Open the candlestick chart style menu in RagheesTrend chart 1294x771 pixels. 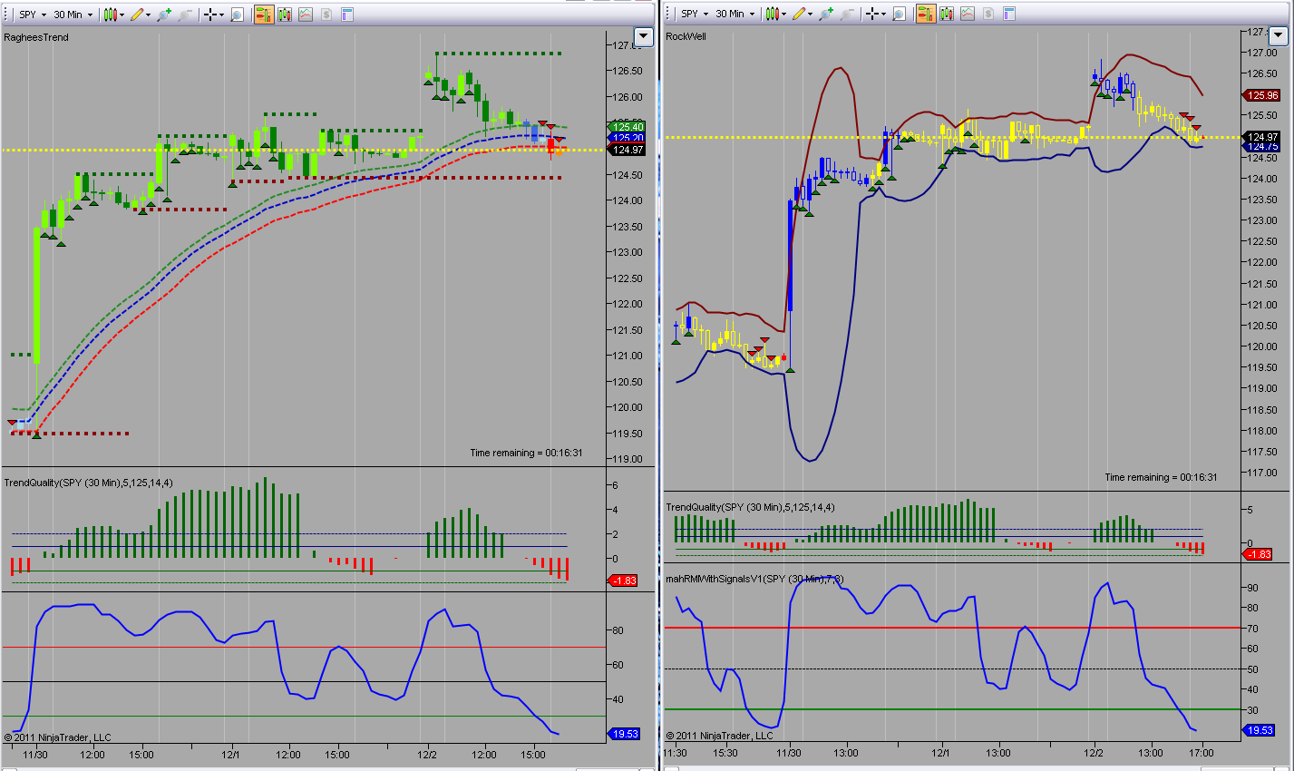pos(114,15)
